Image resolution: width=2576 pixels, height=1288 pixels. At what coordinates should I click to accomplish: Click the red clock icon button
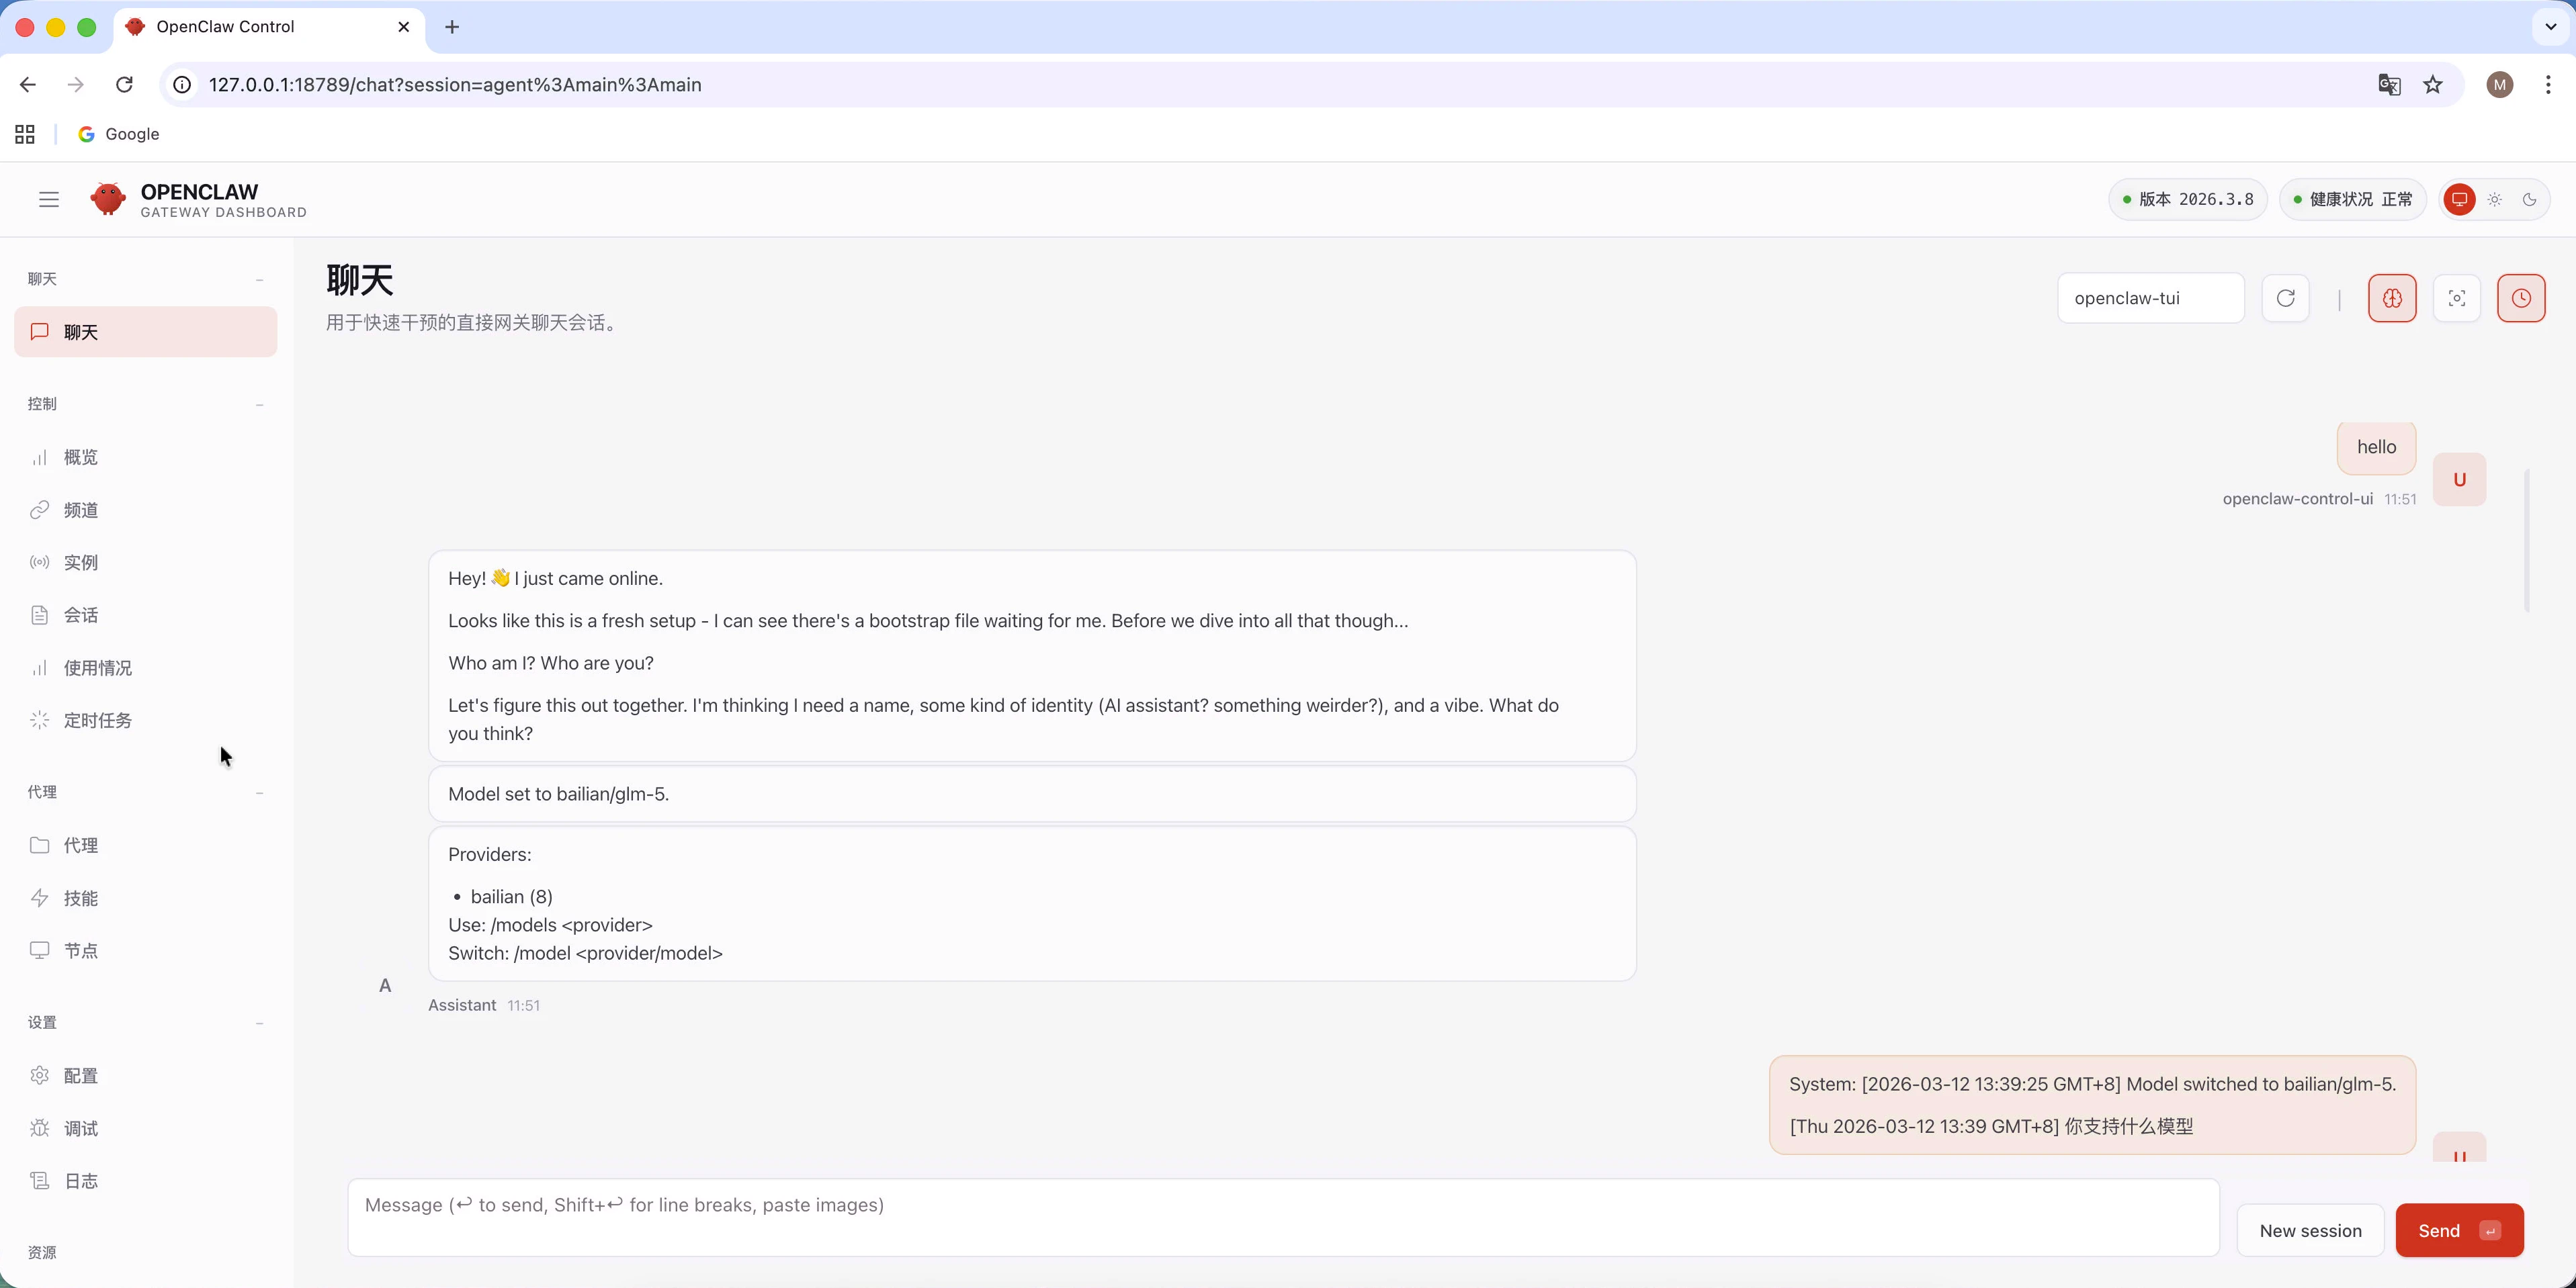pyautogui.click(x=2521, y=297)
